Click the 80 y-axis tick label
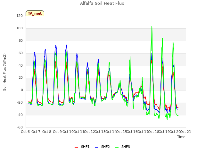Image resolution: width=205 pixels, height=153 pixels. coord(20,41)
